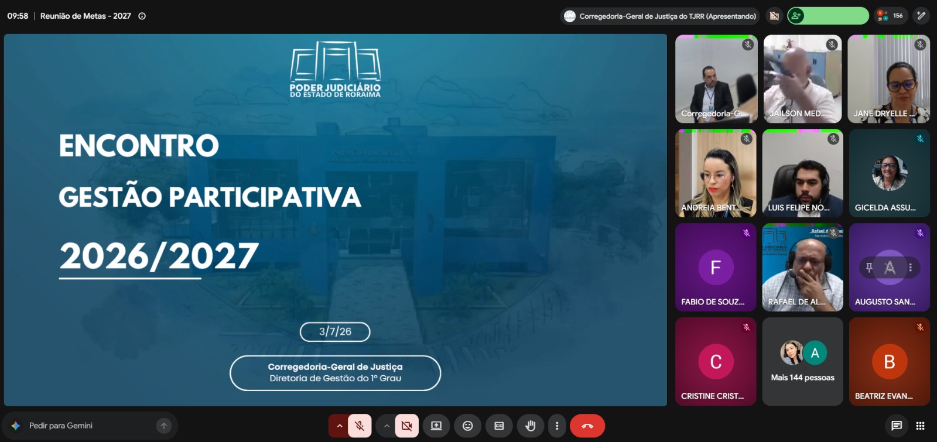Leave the call with the red hang-up button
937x442 pixels.
pos(587,426)
